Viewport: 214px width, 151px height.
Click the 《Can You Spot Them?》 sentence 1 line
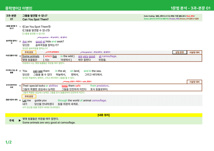point(37,27)
